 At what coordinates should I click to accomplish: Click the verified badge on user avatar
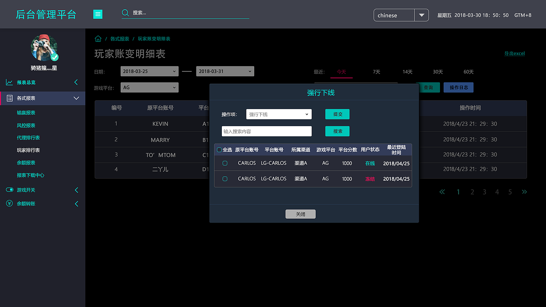(55, 56)
